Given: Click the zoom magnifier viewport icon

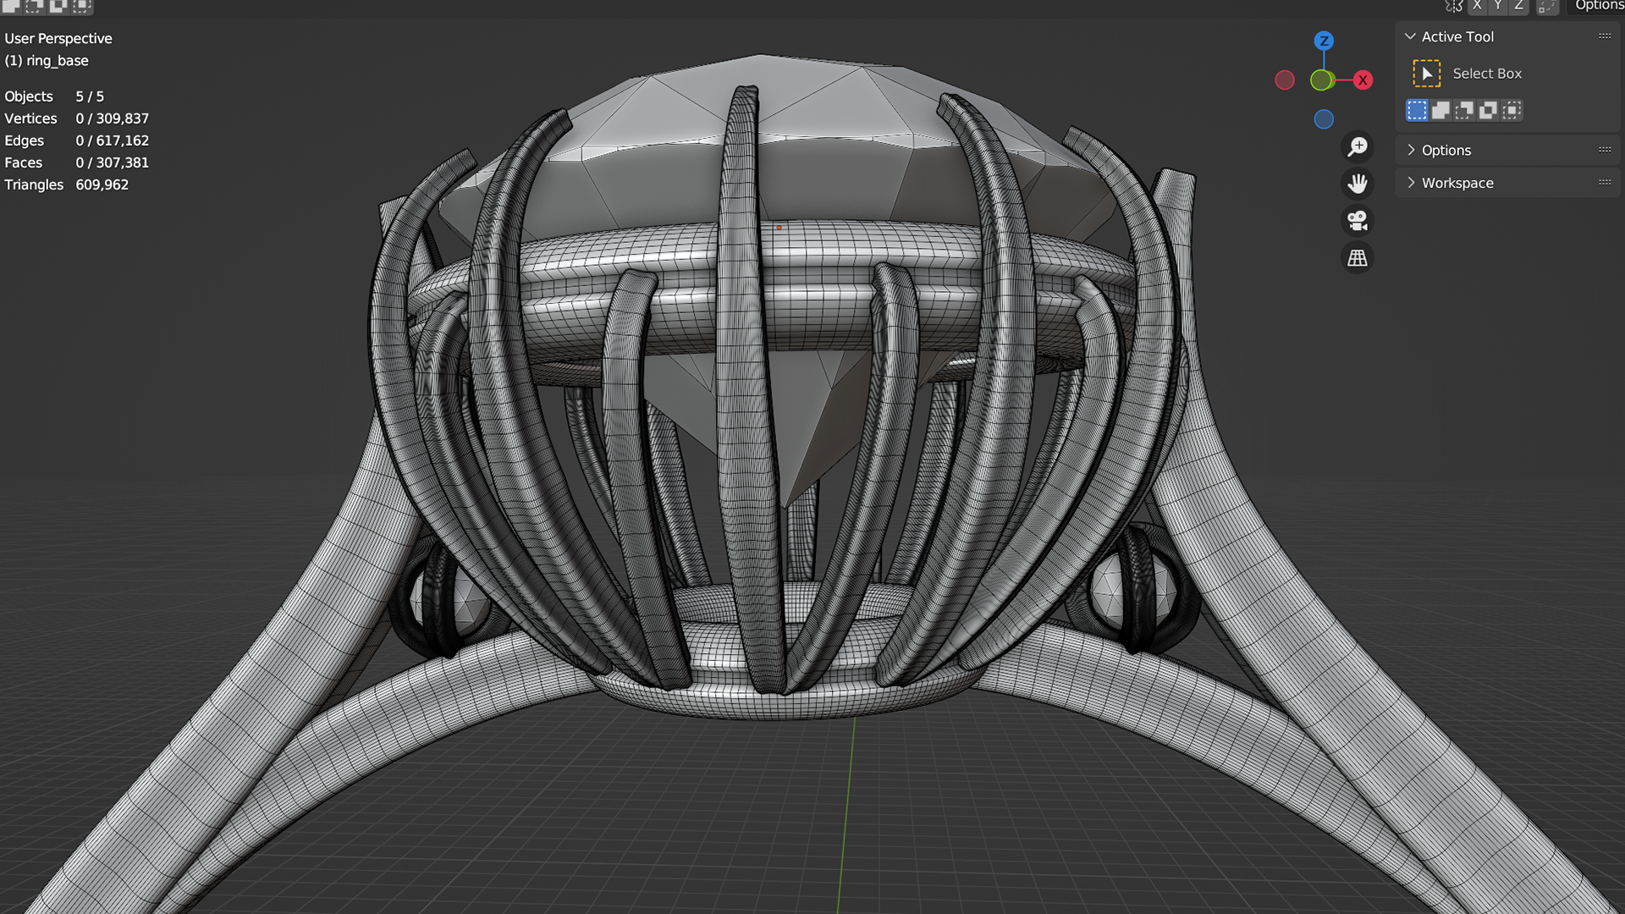Looking at the screenshot, I should [x=1358, y=147].
